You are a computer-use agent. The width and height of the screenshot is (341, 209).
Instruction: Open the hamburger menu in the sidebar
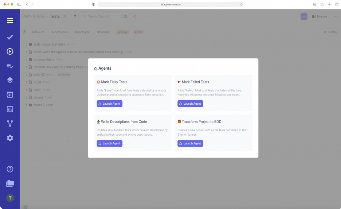10,20
